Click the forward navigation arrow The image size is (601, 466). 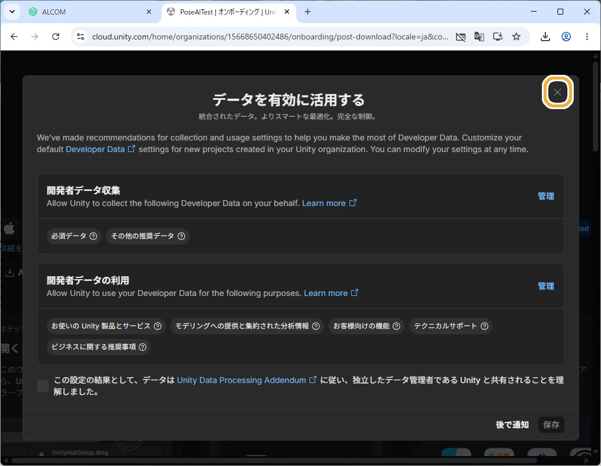(35, 37)
